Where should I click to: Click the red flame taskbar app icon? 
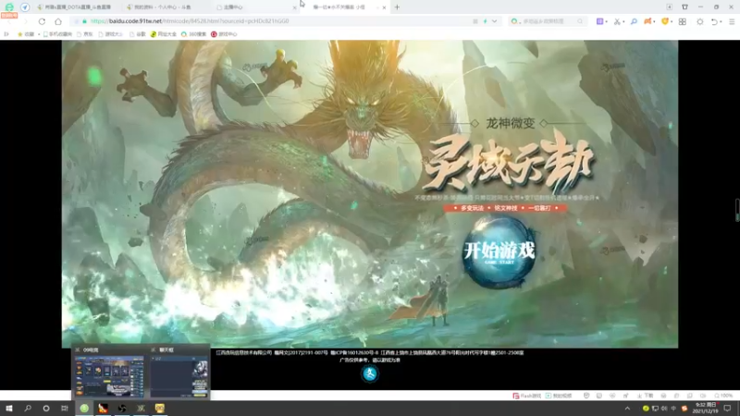coord(103,408)
